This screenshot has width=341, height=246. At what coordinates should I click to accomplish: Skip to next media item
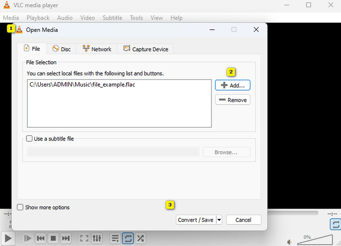pos(66,238)
